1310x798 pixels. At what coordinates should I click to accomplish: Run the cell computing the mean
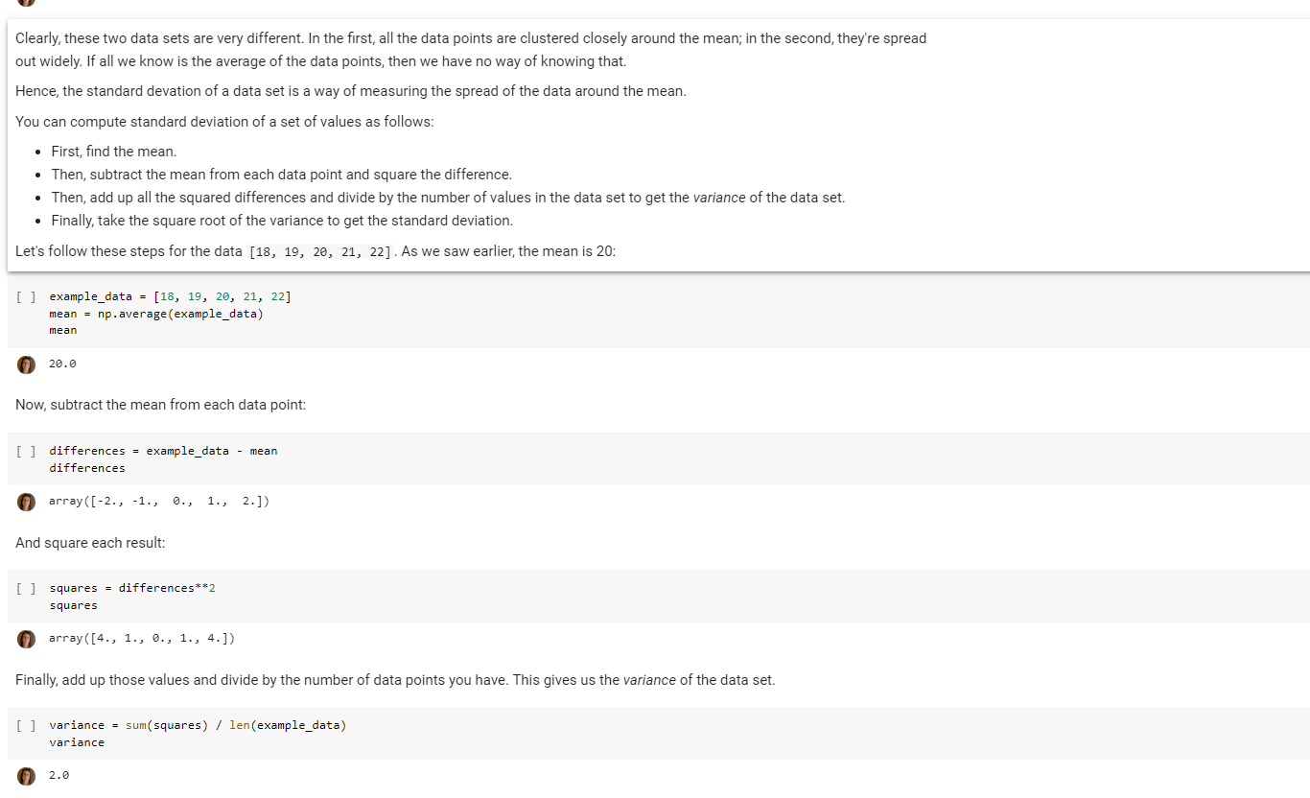coord(23,296)
